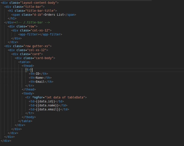The image size is (184, 146).
Task: Place cursor in "Orders List" text
Action: (54, 15)
